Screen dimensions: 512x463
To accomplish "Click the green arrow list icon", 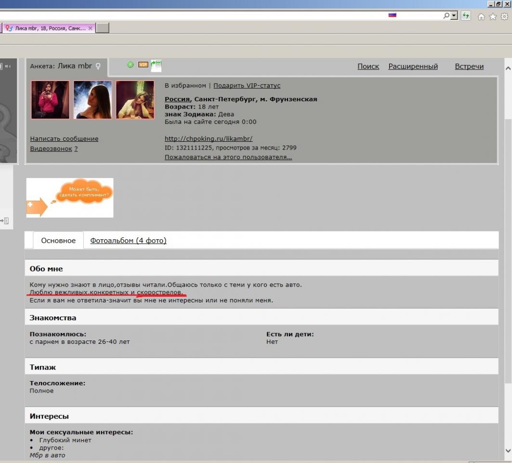I will point(156,65).
